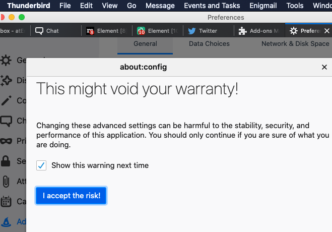The width and height of the screenshot is (332, 232).
Task: Open the Edit menu
Action: [x=86, y=6]
